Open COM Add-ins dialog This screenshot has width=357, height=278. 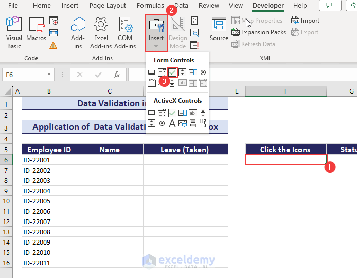(125, 32)
